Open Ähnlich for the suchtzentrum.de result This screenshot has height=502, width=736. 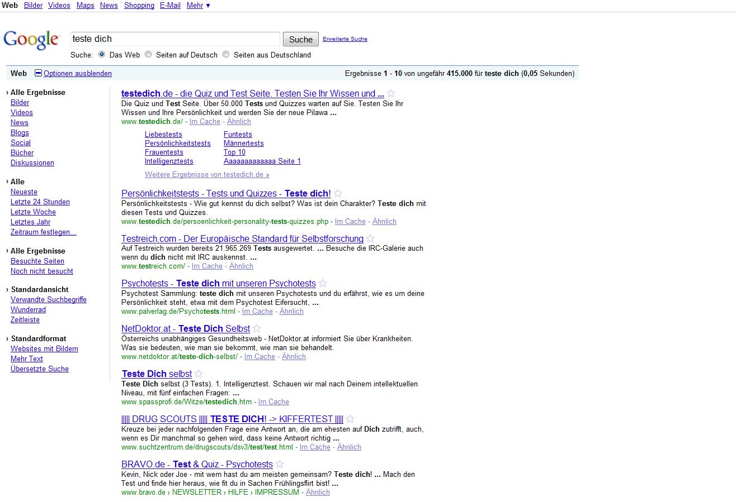tap(349, 447)
